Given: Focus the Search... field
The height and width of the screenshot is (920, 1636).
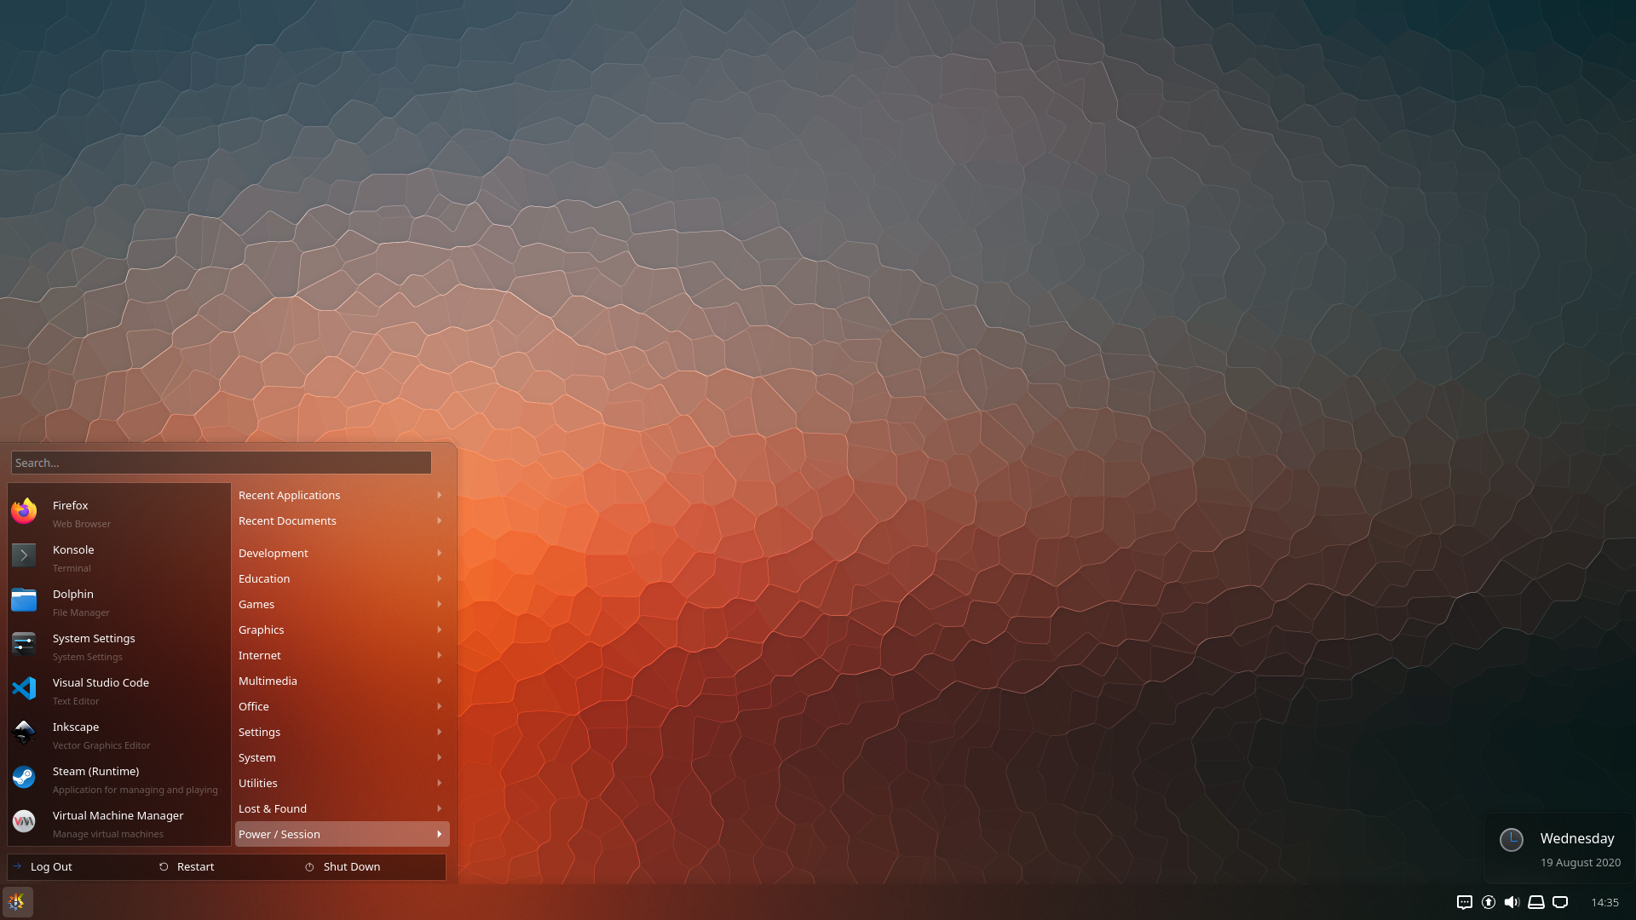Looking at the screenshot, I should tap(222, 463).
